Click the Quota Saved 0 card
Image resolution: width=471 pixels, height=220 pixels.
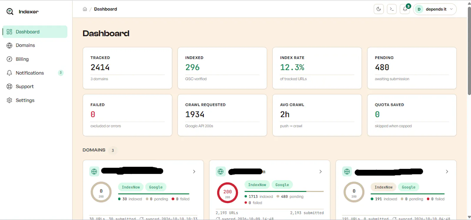(x=412, y=115)
